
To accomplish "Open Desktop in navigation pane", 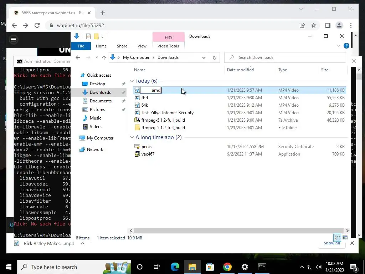I will click(97, 83).
